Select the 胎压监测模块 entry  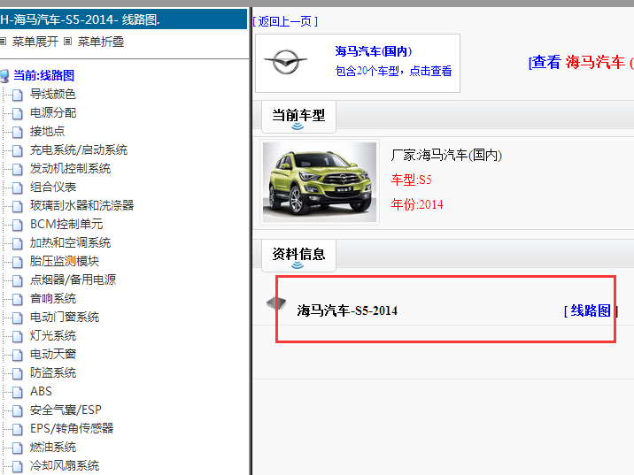coord(65,261)
